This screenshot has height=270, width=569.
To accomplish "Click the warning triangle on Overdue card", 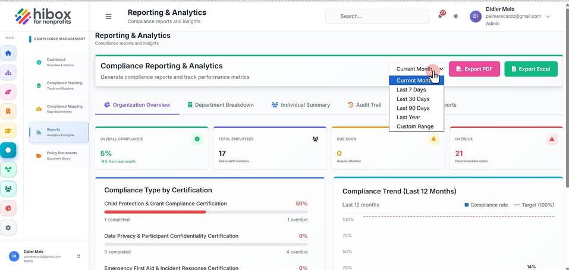I will [x=552, y=139].
